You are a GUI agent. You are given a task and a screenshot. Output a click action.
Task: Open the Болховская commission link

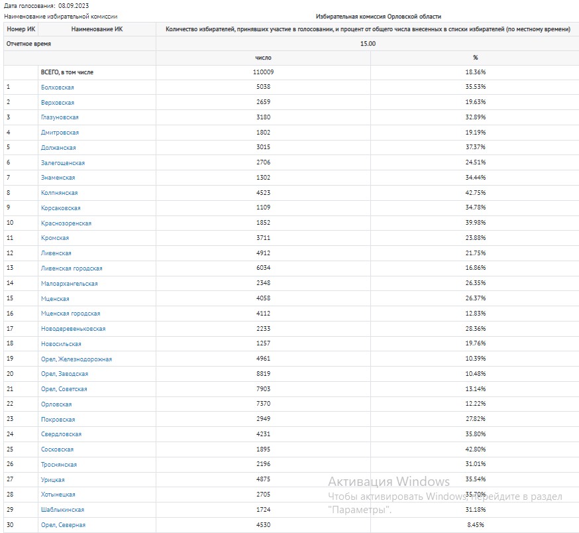(x=57, y=88)
